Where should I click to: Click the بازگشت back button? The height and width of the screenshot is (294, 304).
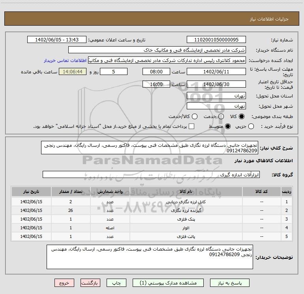(90, 283)
